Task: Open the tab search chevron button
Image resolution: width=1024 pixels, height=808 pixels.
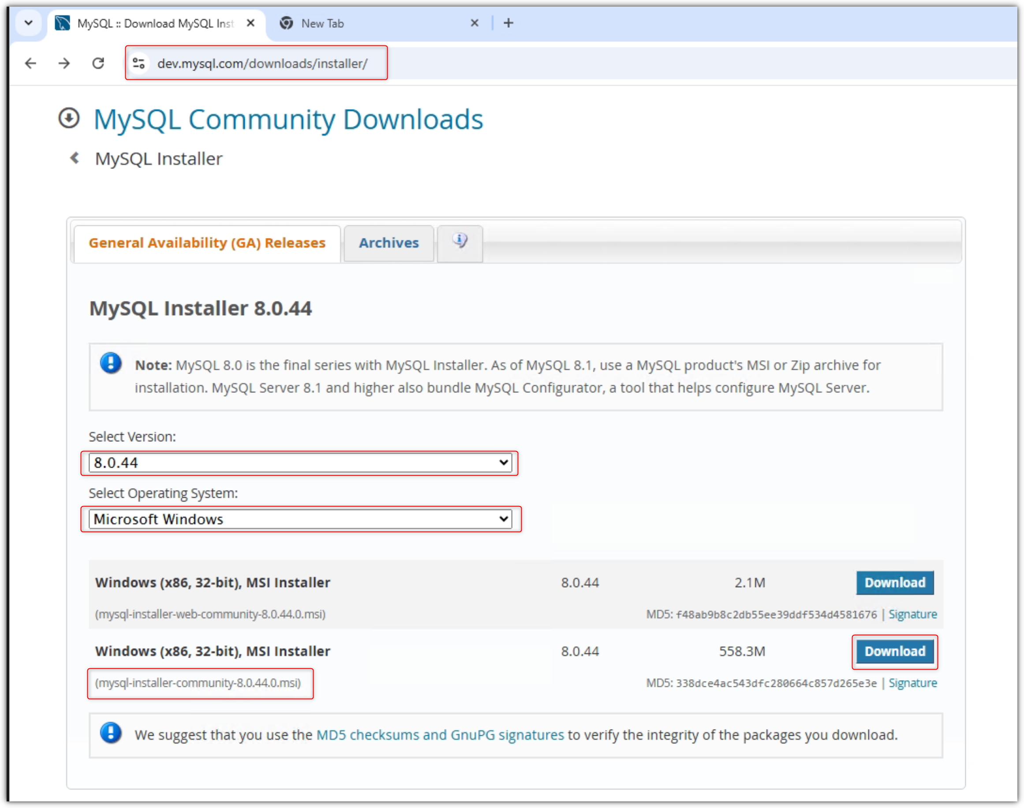Action: [28, 23]
